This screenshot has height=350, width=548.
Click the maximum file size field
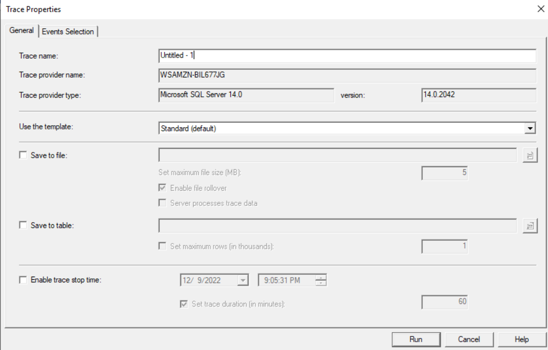pyautogui.click(x=444, y=173)
